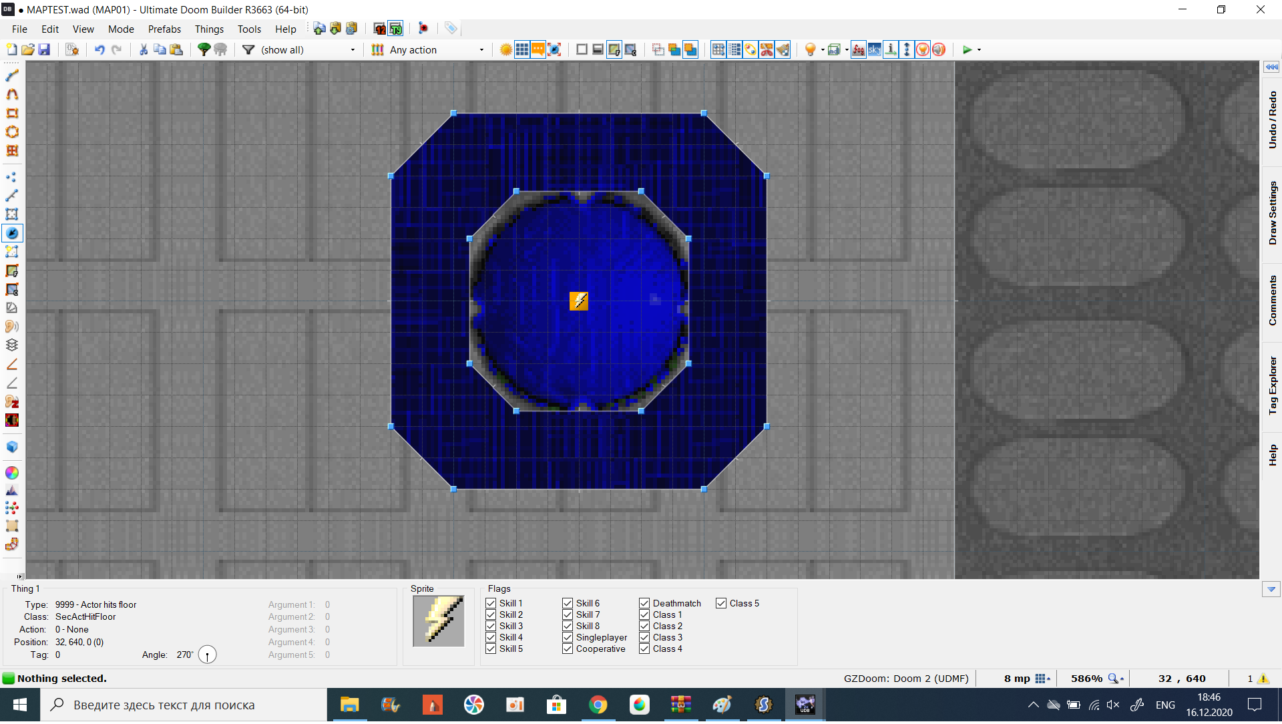
Task: Copy the current selection
Action: [160, 49]
